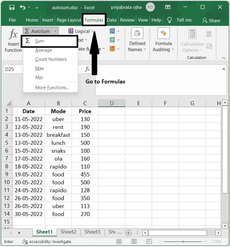Viewport: 230px width, 247px height.
Task: Open the Ribbon Display Options icon
Action: tap(168, 7)
